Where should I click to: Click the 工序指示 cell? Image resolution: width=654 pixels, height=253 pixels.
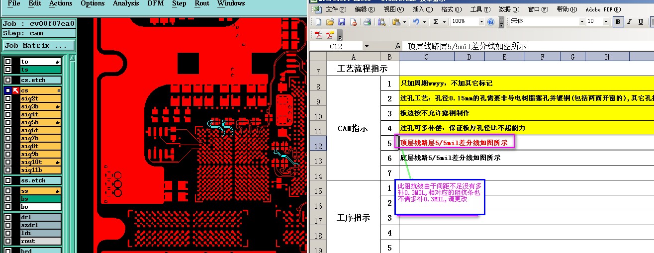coord(353,218)
